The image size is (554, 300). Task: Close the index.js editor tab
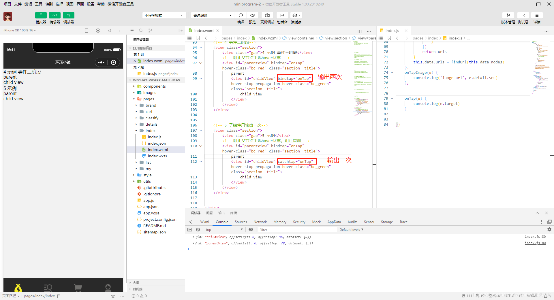click(x=406, y=31)
